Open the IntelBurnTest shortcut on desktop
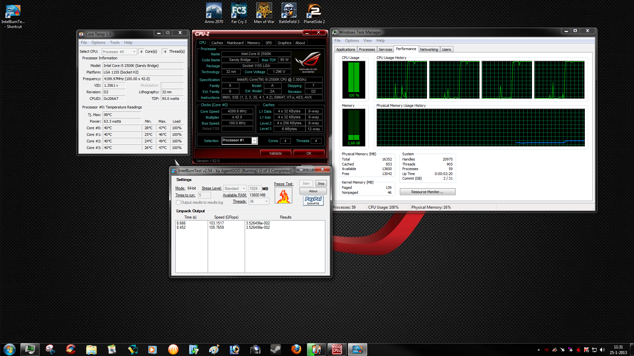 13,16
